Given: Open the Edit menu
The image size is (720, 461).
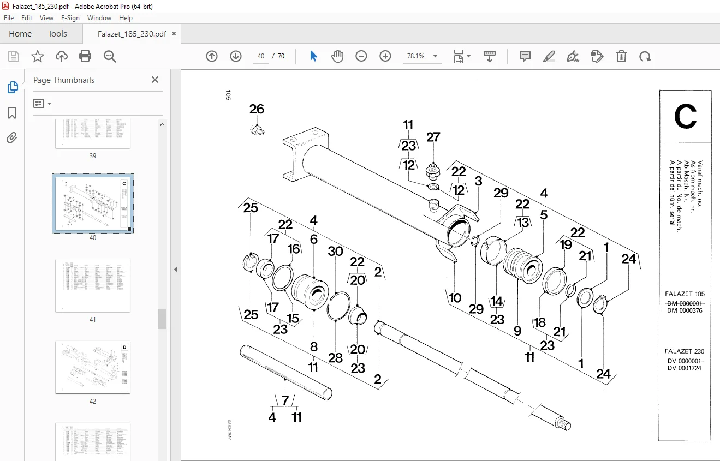Looking at the screenshot, I should pos(27,17).
